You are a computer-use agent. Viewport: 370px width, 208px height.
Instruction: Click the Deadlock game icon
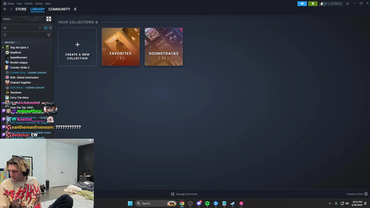pyautogui.click(x=7, y=52)
